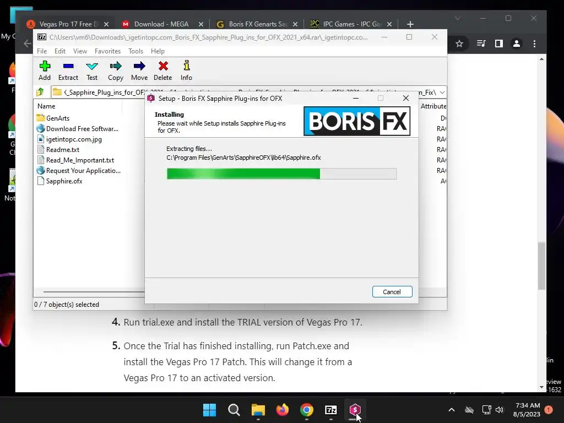This screenshot has width=564, height=423.
Task: Open the clock showing 7:34 AM
Action: (x=527, y=410)
